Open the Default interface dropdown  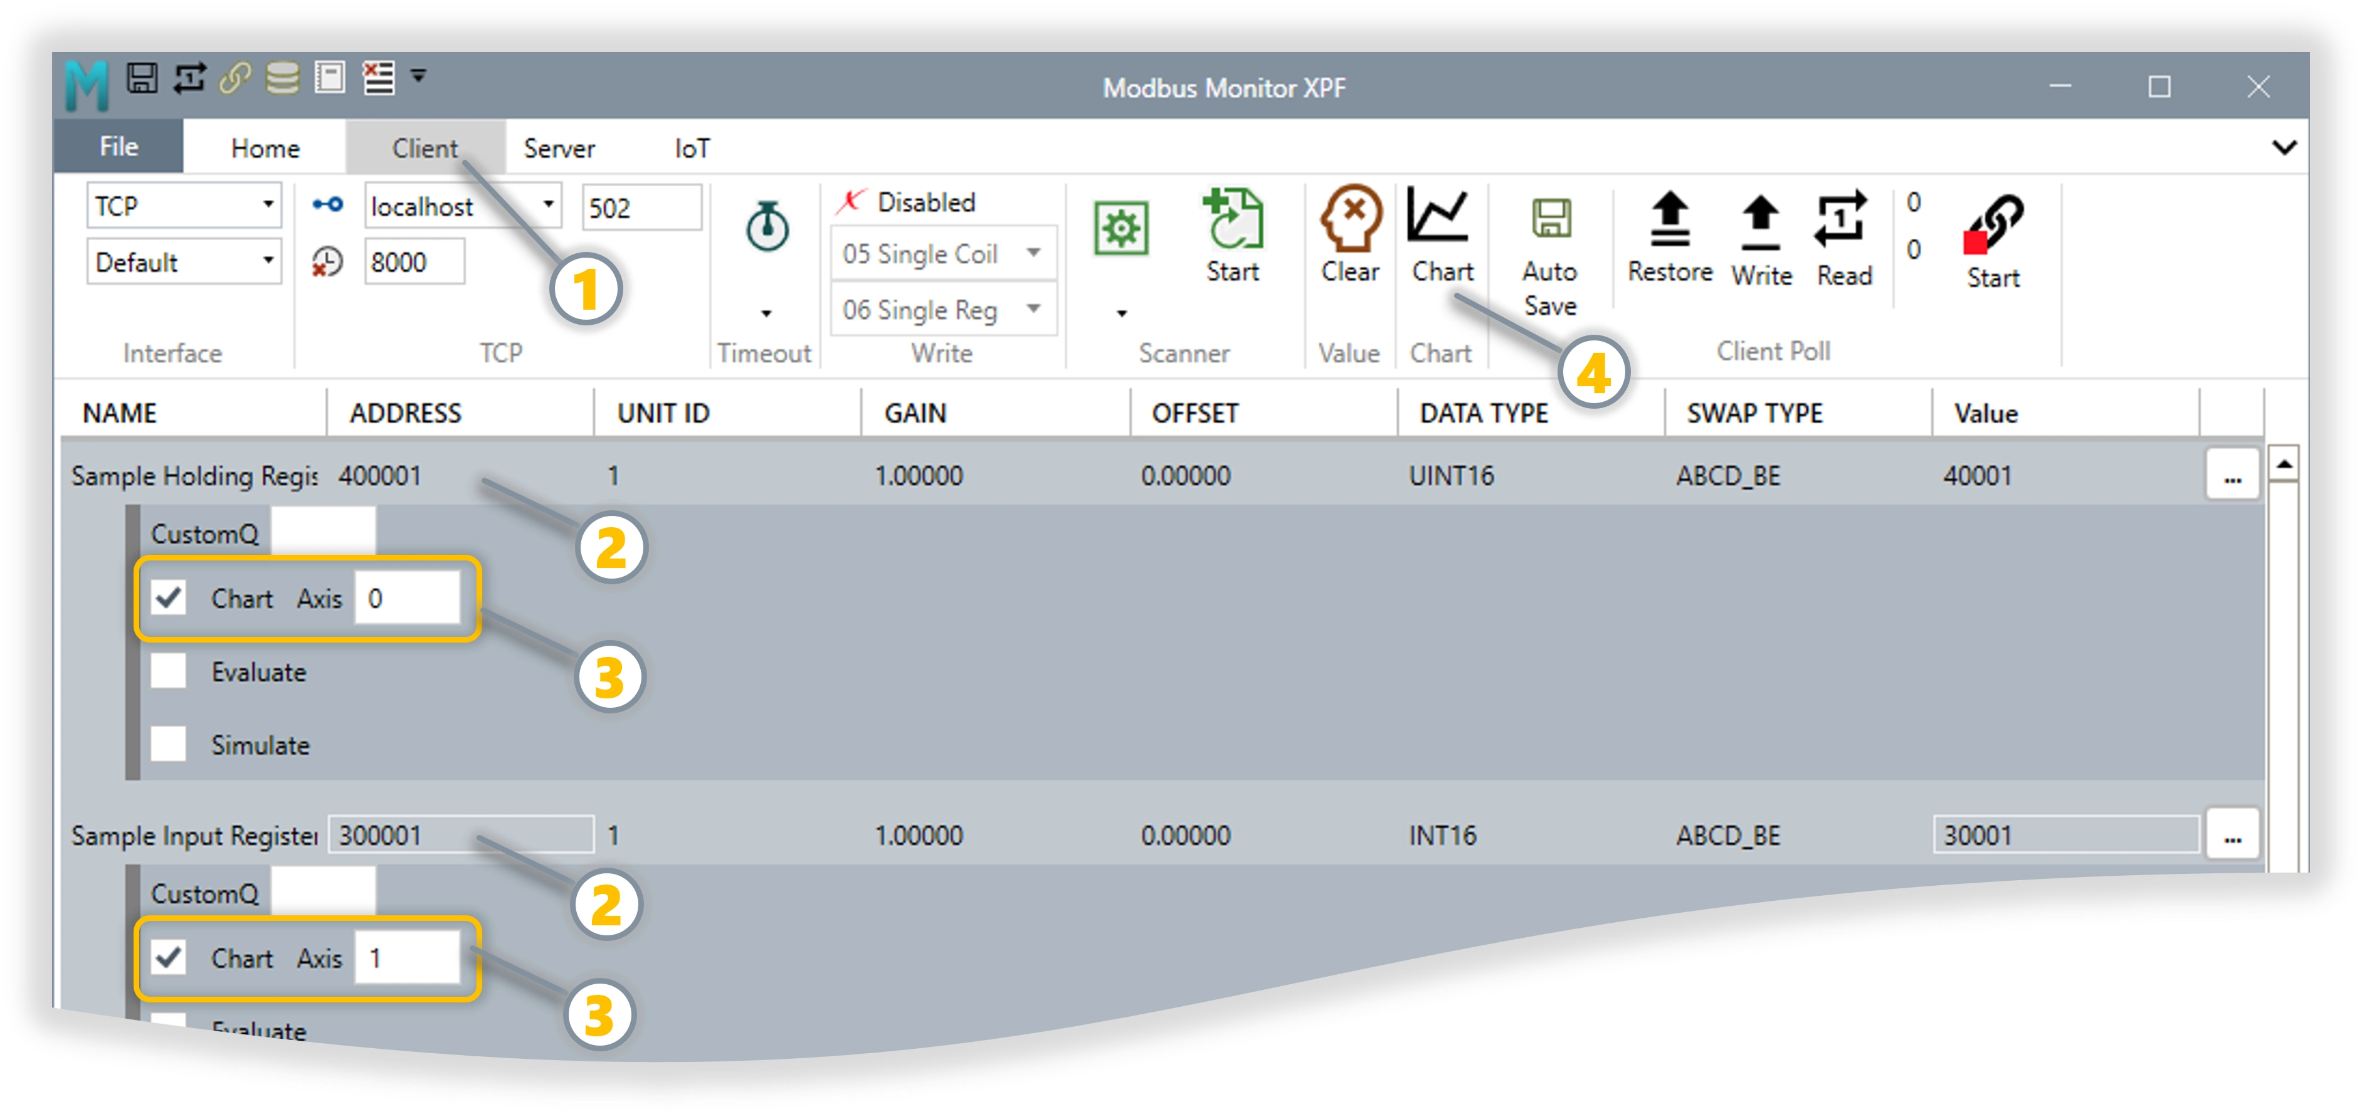pyautogui.click(x=184, y=262)
